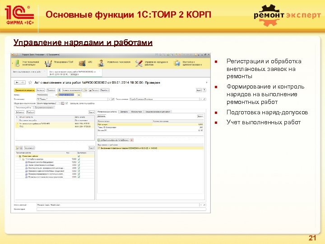Open the Настройка и администрирование icon
The width and height of the screenshot is (325, 244).
pos(177,63)
